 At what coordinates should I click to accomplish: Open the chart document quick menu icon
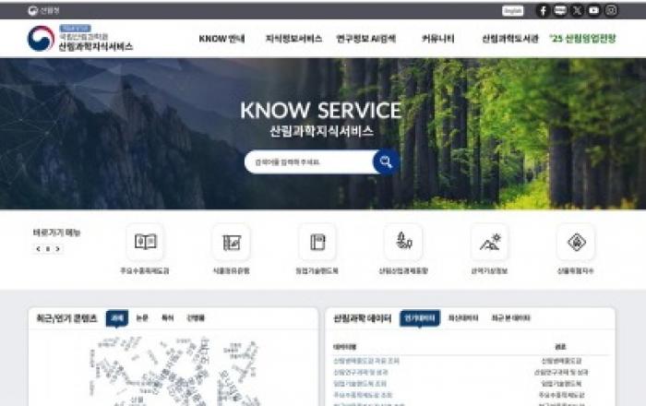pyautogui.click(x=231, y=242)
